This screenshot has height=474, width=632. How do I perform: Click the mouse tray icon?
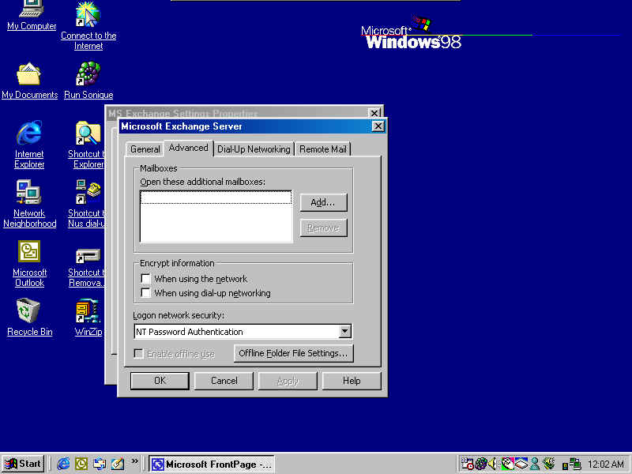(508, 464)
